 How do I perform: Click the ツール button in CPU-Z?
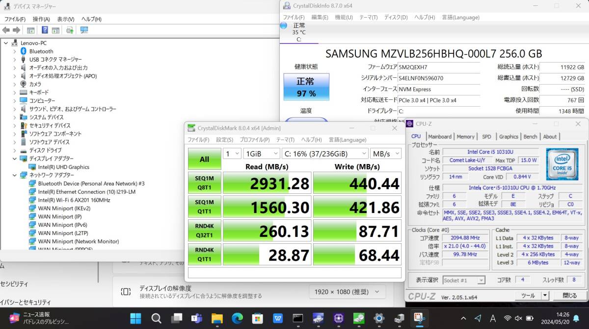pyautogui.click(x=528, y=296)
